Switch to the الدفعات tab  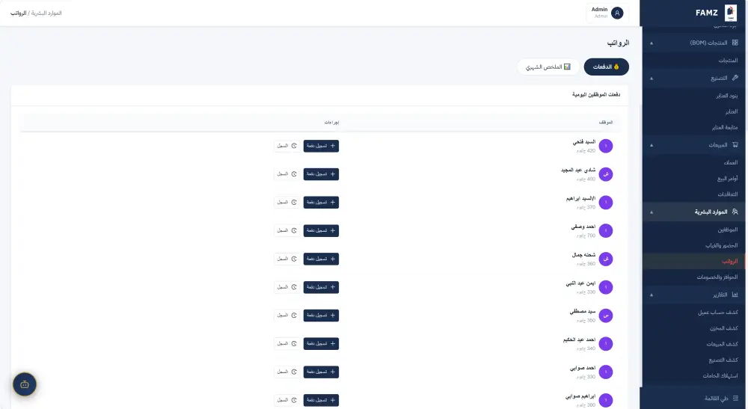coord(607,67)
